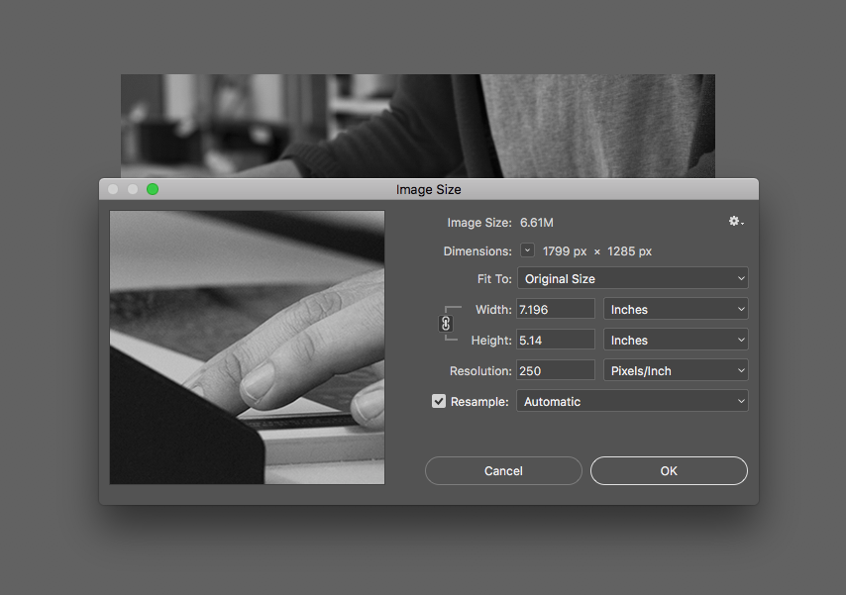This screenshot has width=846, height=595.
Task: Open the gear settings menu
Action: [x=736, y=221]
